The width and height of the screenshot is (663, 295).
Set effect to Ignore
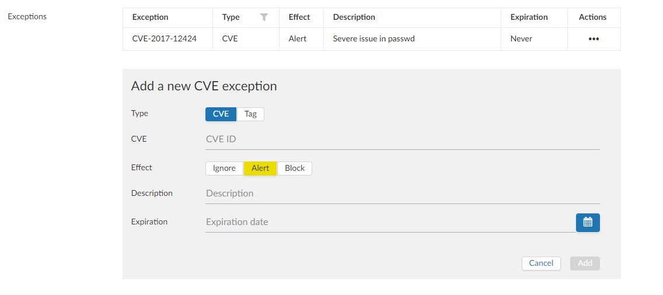(x=224, y=168)
